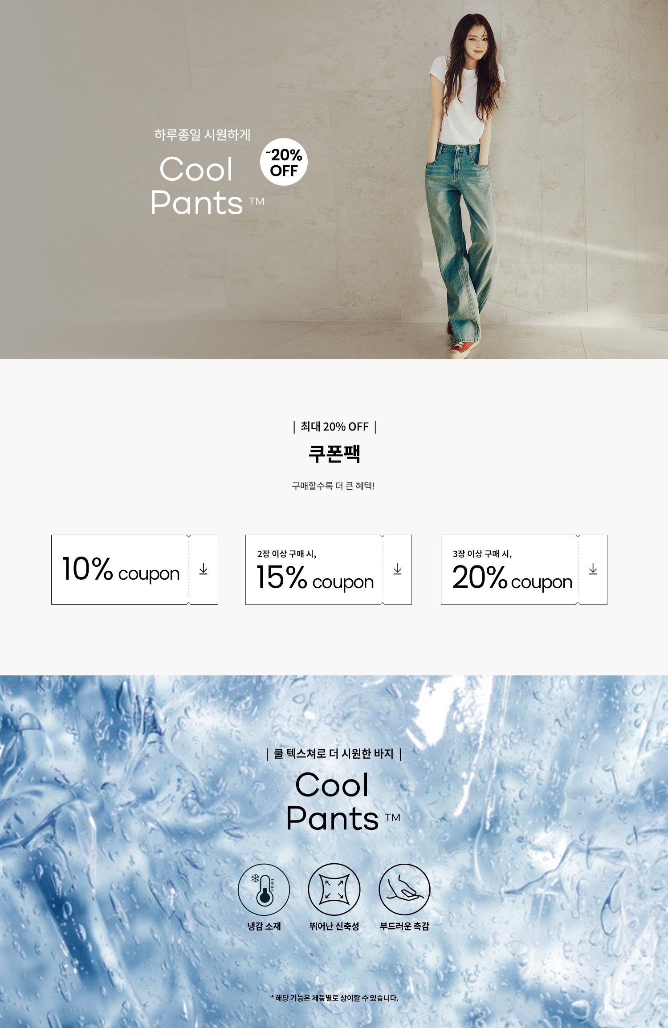Click the 냉감 소재 label

pyautogui.click(x=264, y=926)
